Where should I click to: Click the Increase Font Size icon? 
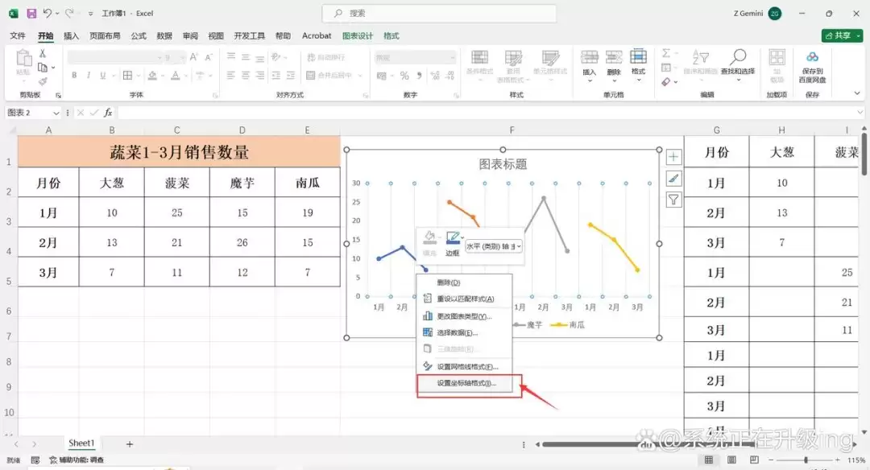[193, 57]
